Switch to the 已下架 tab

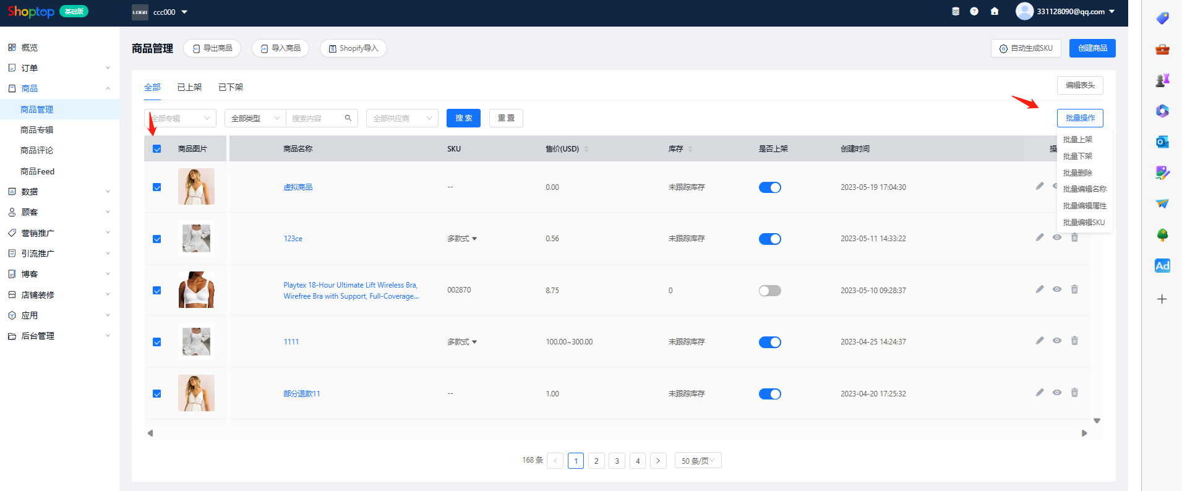tap(231, 87)
